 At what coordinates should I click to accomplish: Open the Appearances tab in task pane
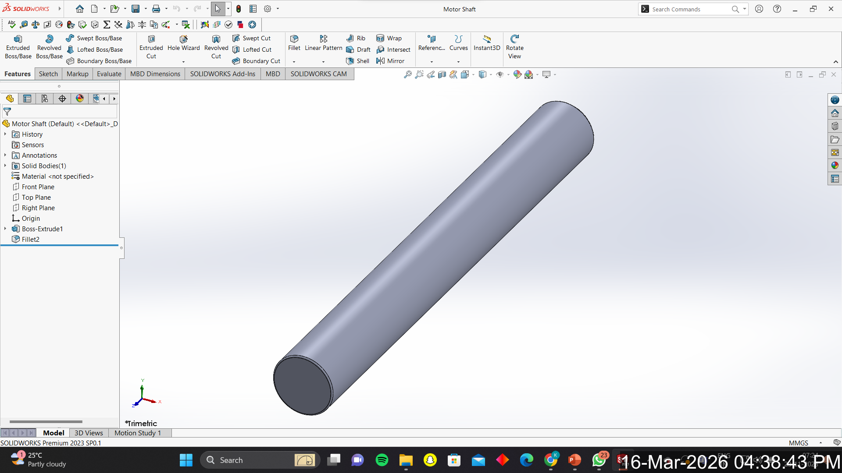tap(835, 166)
